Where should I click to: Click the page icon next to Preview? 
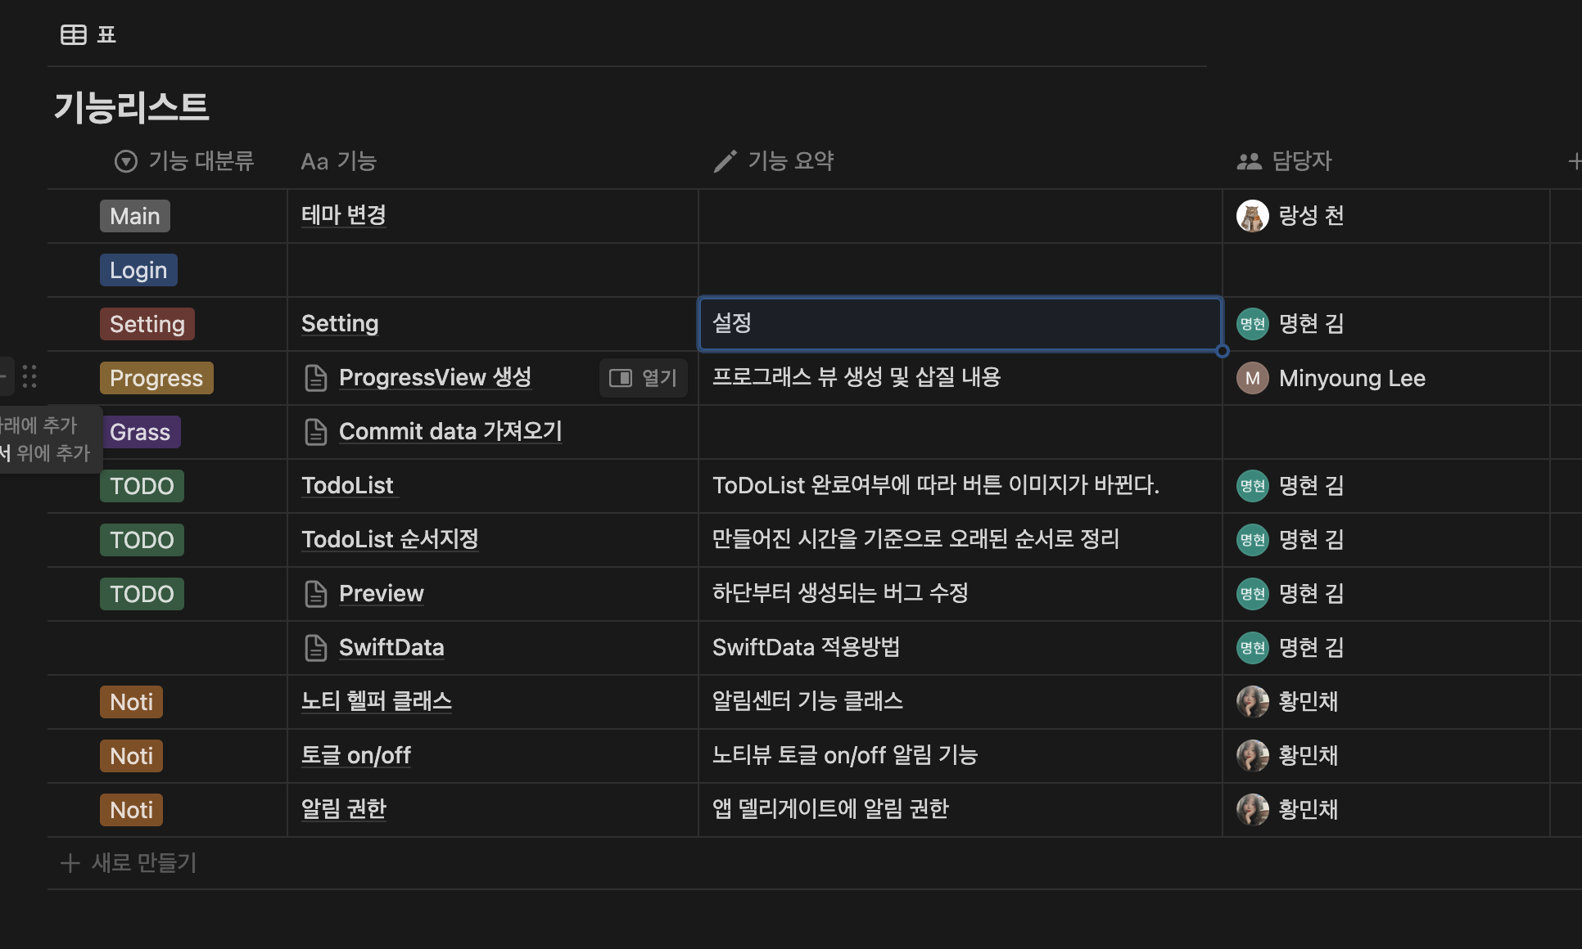(x=315, y=594)
